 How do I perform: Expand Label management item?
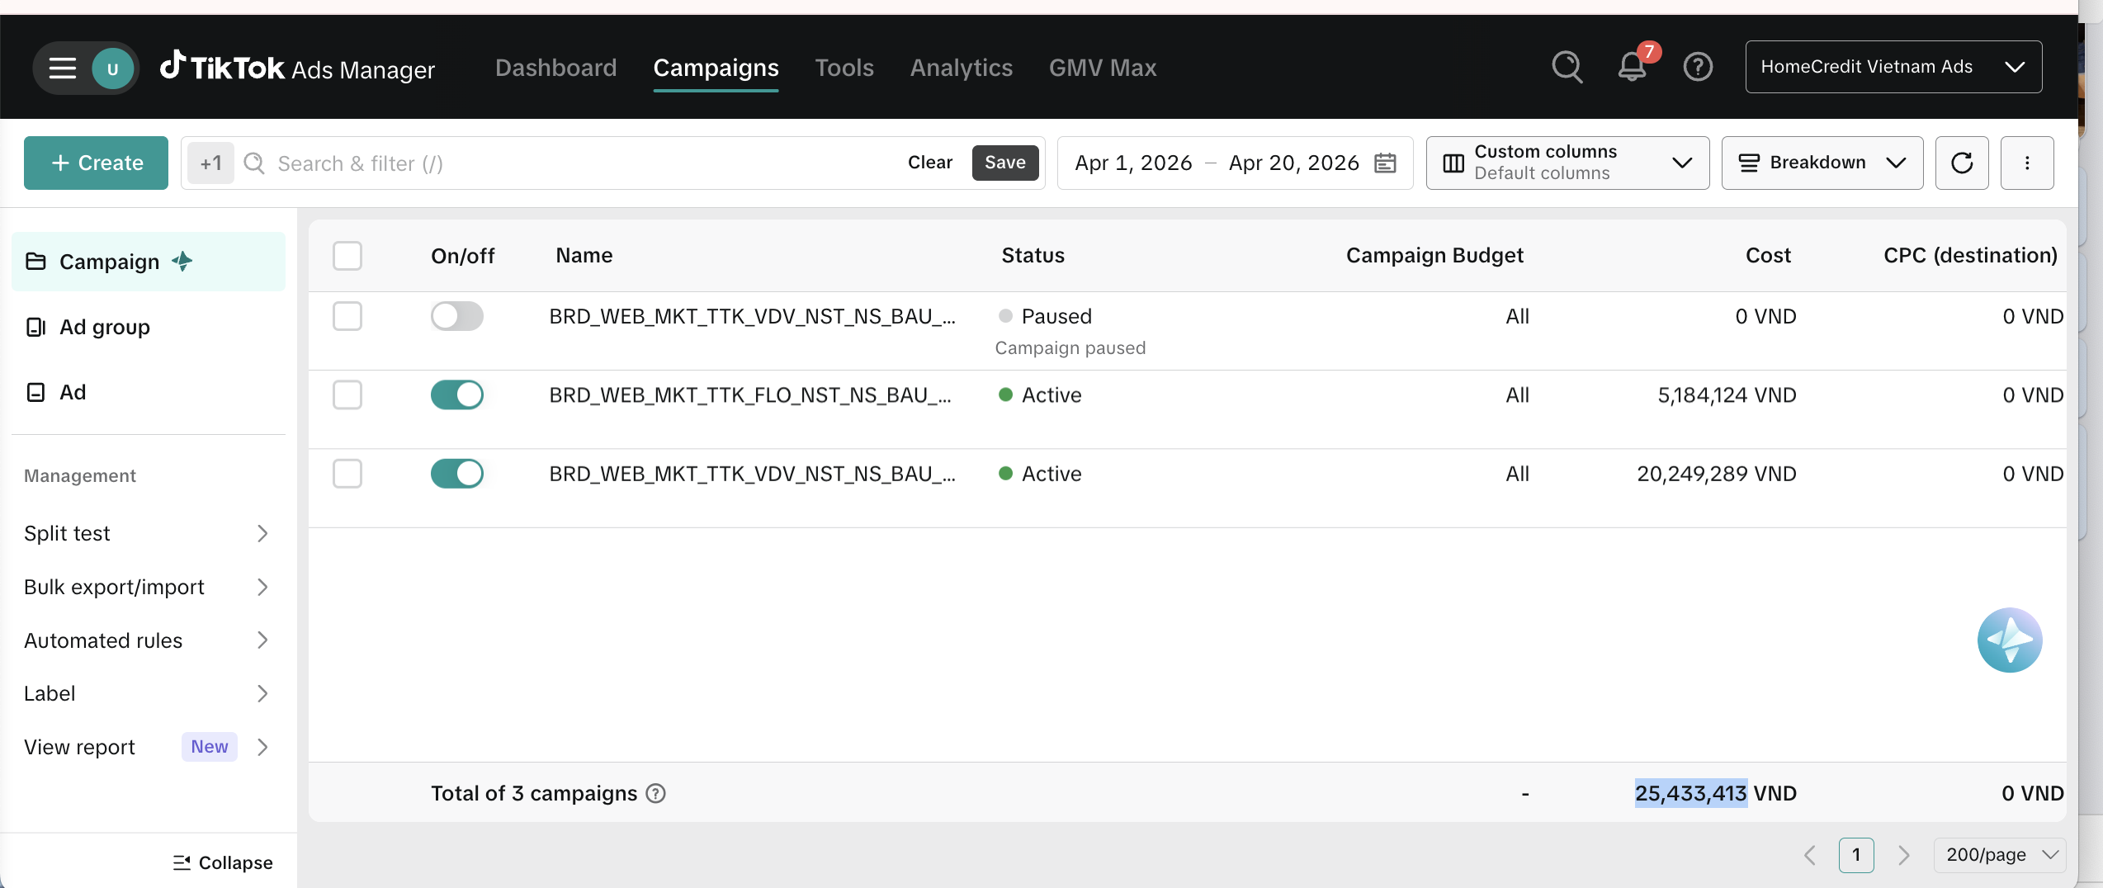tap(148, 693)
